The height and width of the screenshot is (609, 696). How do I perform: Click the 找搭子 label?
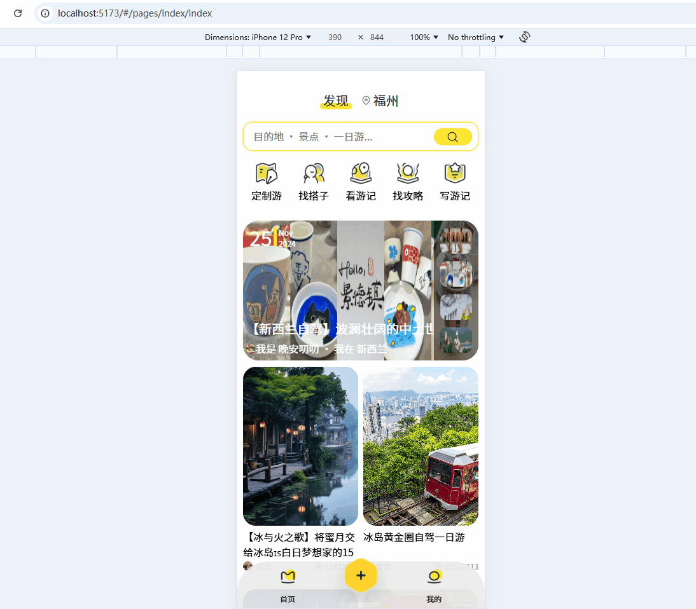point(314,196)
